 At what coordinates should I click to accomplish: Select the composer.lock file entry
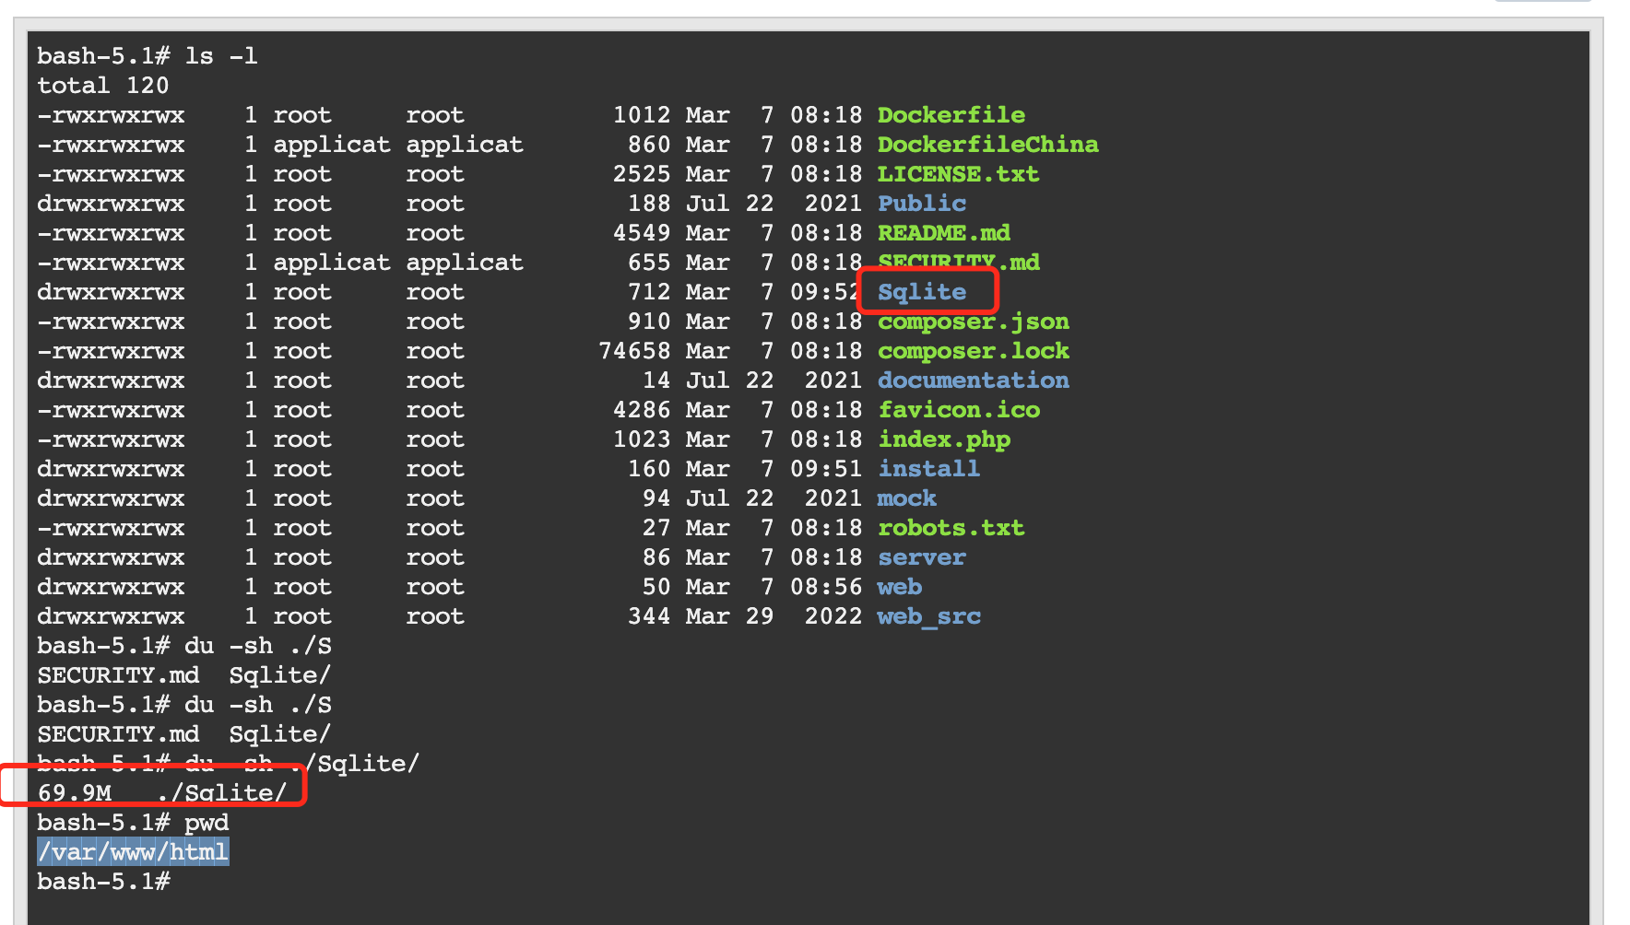pos(974,350)
